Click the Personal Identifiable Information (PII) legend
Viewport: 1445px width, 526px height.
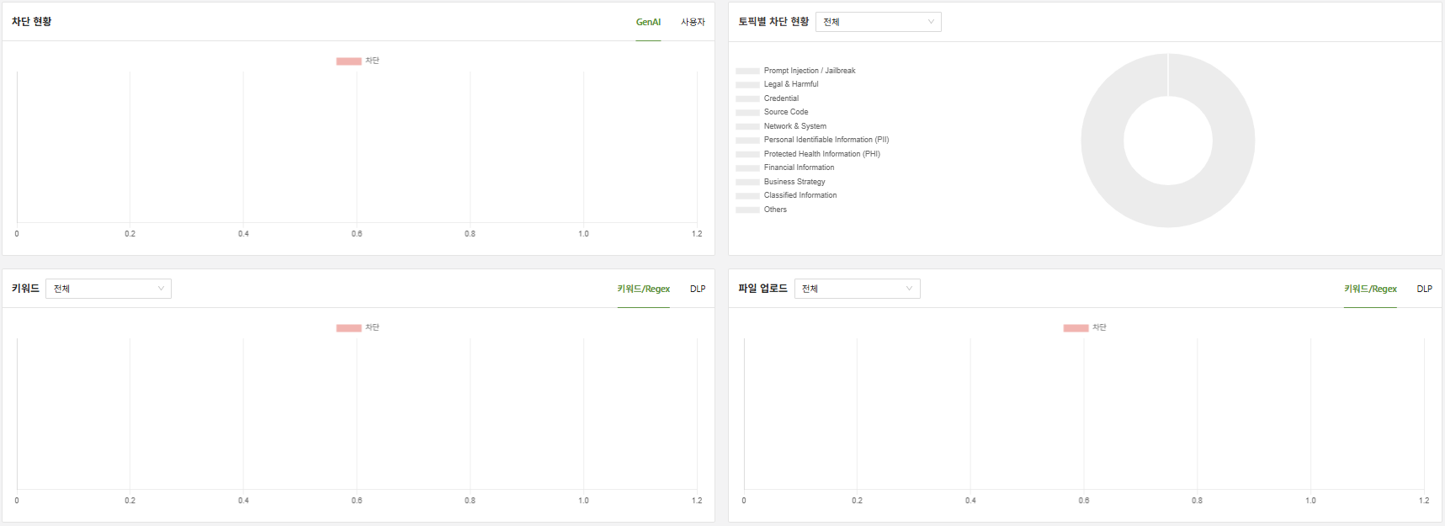point(826,140)
